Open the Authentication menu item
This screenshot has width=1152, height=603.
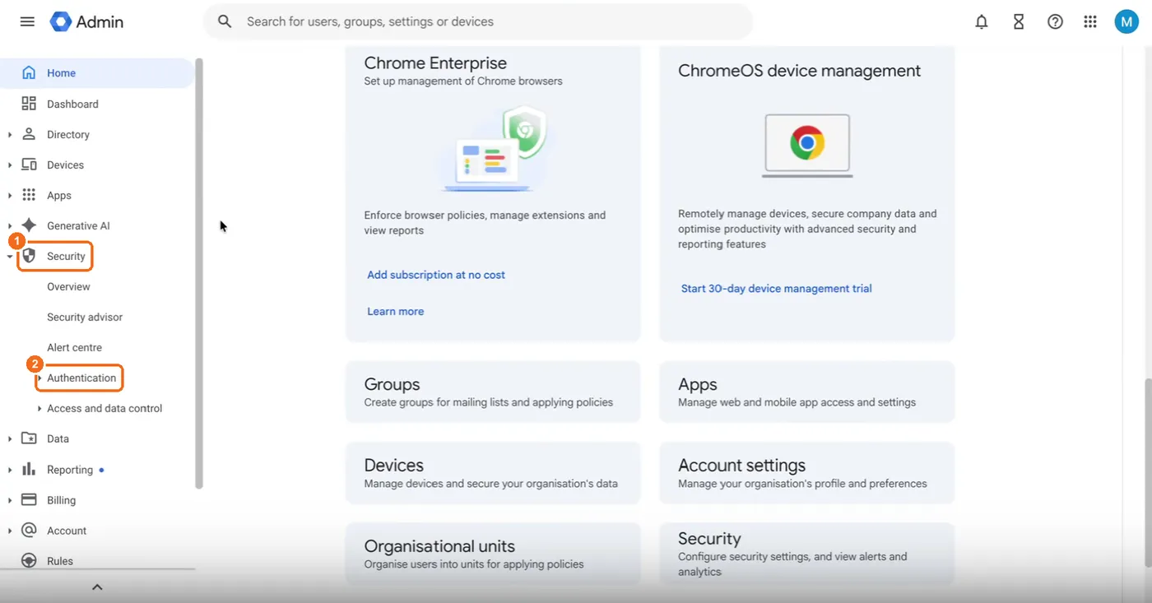point(81,378)
